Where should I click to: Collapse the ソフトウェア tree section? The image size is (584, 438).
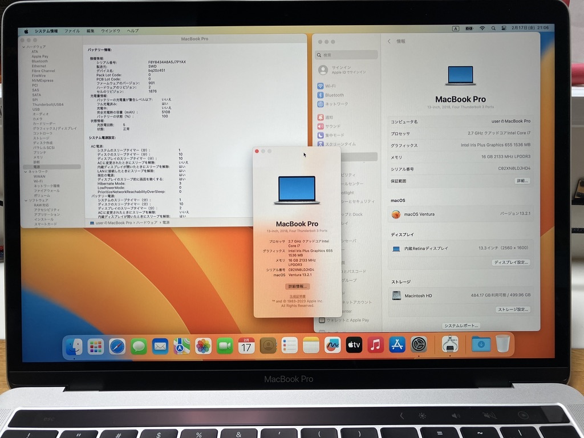coord(26,200)
